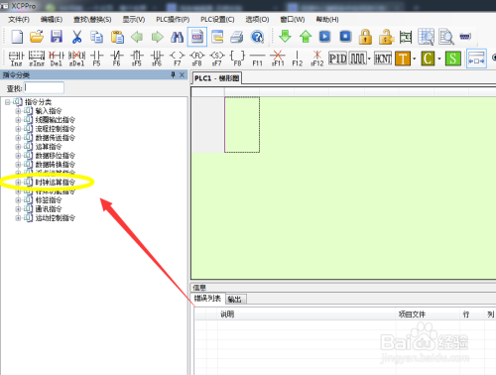The width and height of the screenshot is (496, 375).
Task: Click the Ins insert row tool
Action: point(17,59)
